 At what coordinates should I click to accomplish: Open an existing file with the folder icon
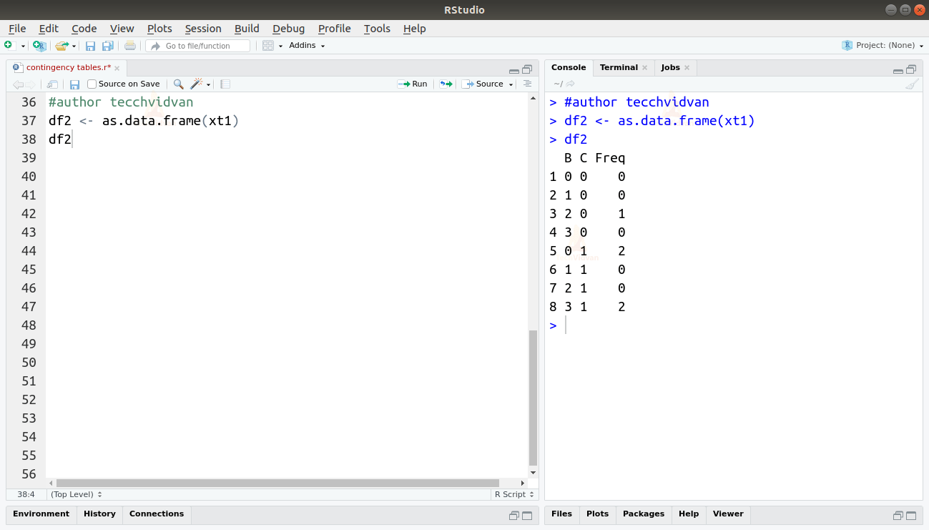[x=61, y=45]
